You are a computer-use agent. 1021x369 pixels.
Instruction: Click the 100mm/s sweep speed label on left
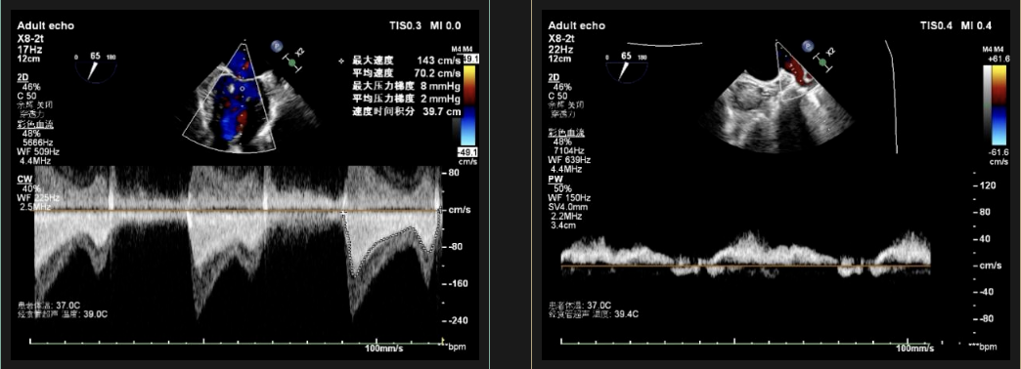(383, 348)
